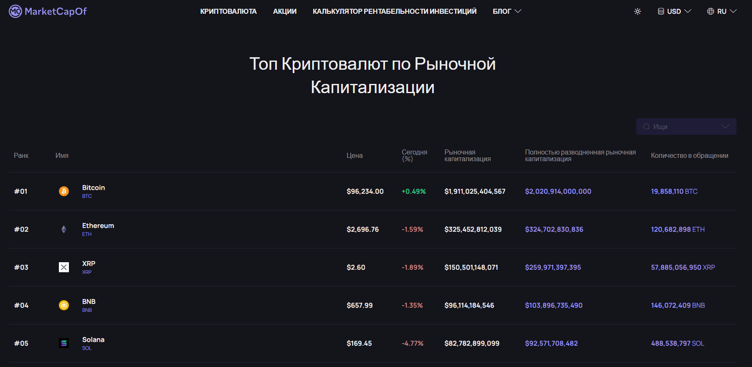The image size is (752, 367).
Task: Click diluted cap $92,571,708,482
Action: [552, 343]
